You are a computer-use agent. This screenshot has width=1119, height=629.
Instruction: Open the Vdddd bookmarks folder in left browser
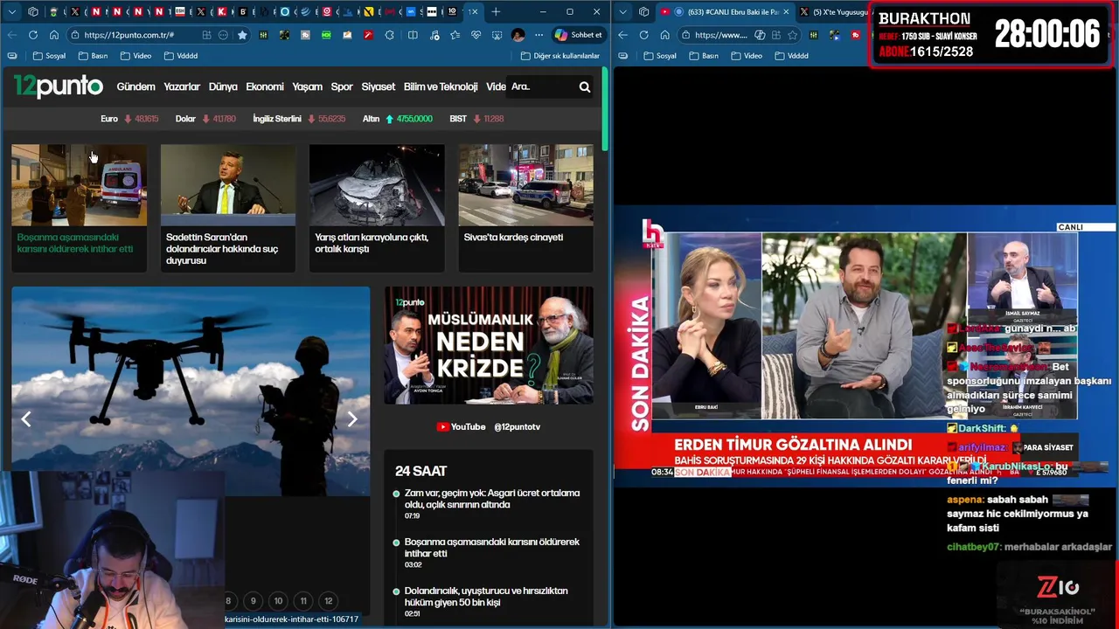point(180,55)
